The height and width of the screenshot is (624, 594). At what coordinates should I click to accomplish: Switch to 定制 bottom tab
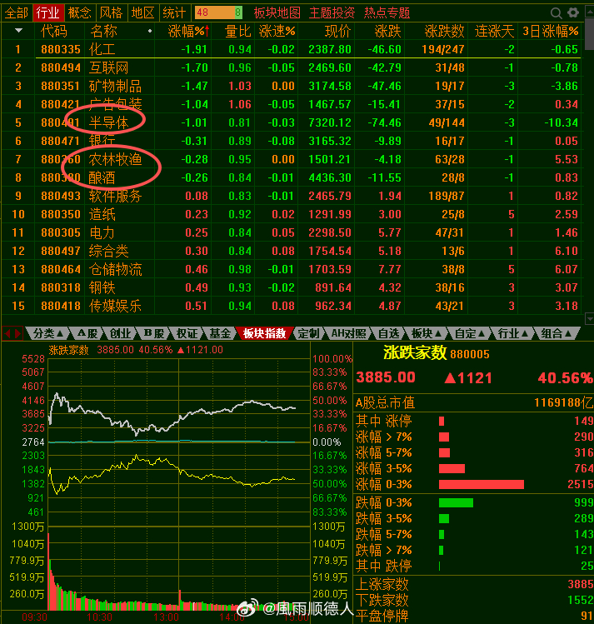click(x=309, y=333)
